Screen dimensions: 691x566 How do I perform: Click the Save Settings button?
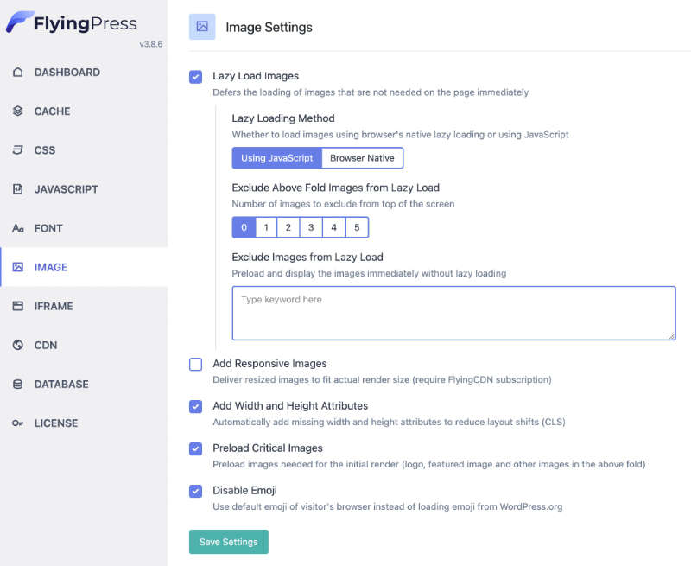click(x=229, y=542)
